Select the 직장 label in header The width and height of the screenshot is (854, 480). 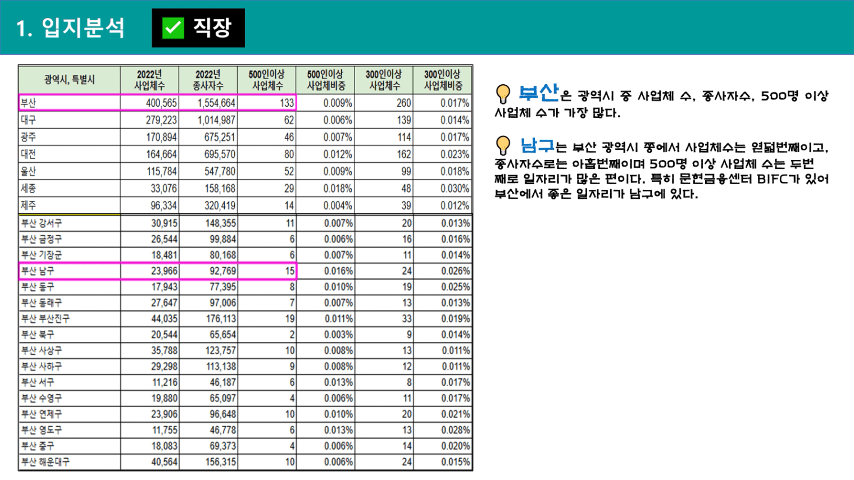[x=212, y=28]
